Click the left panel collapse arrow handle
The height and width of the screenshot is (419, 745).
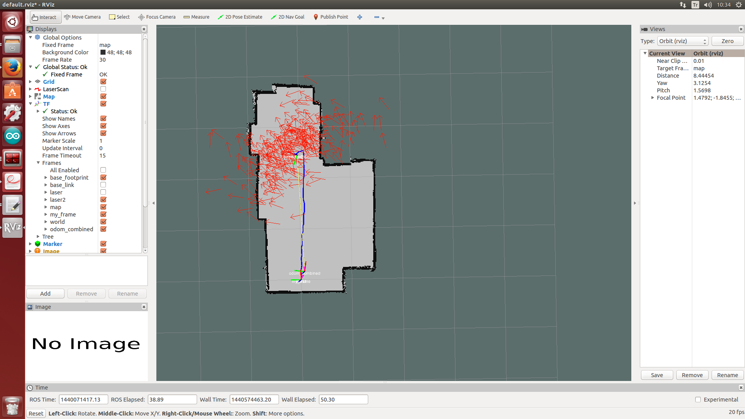153,203
